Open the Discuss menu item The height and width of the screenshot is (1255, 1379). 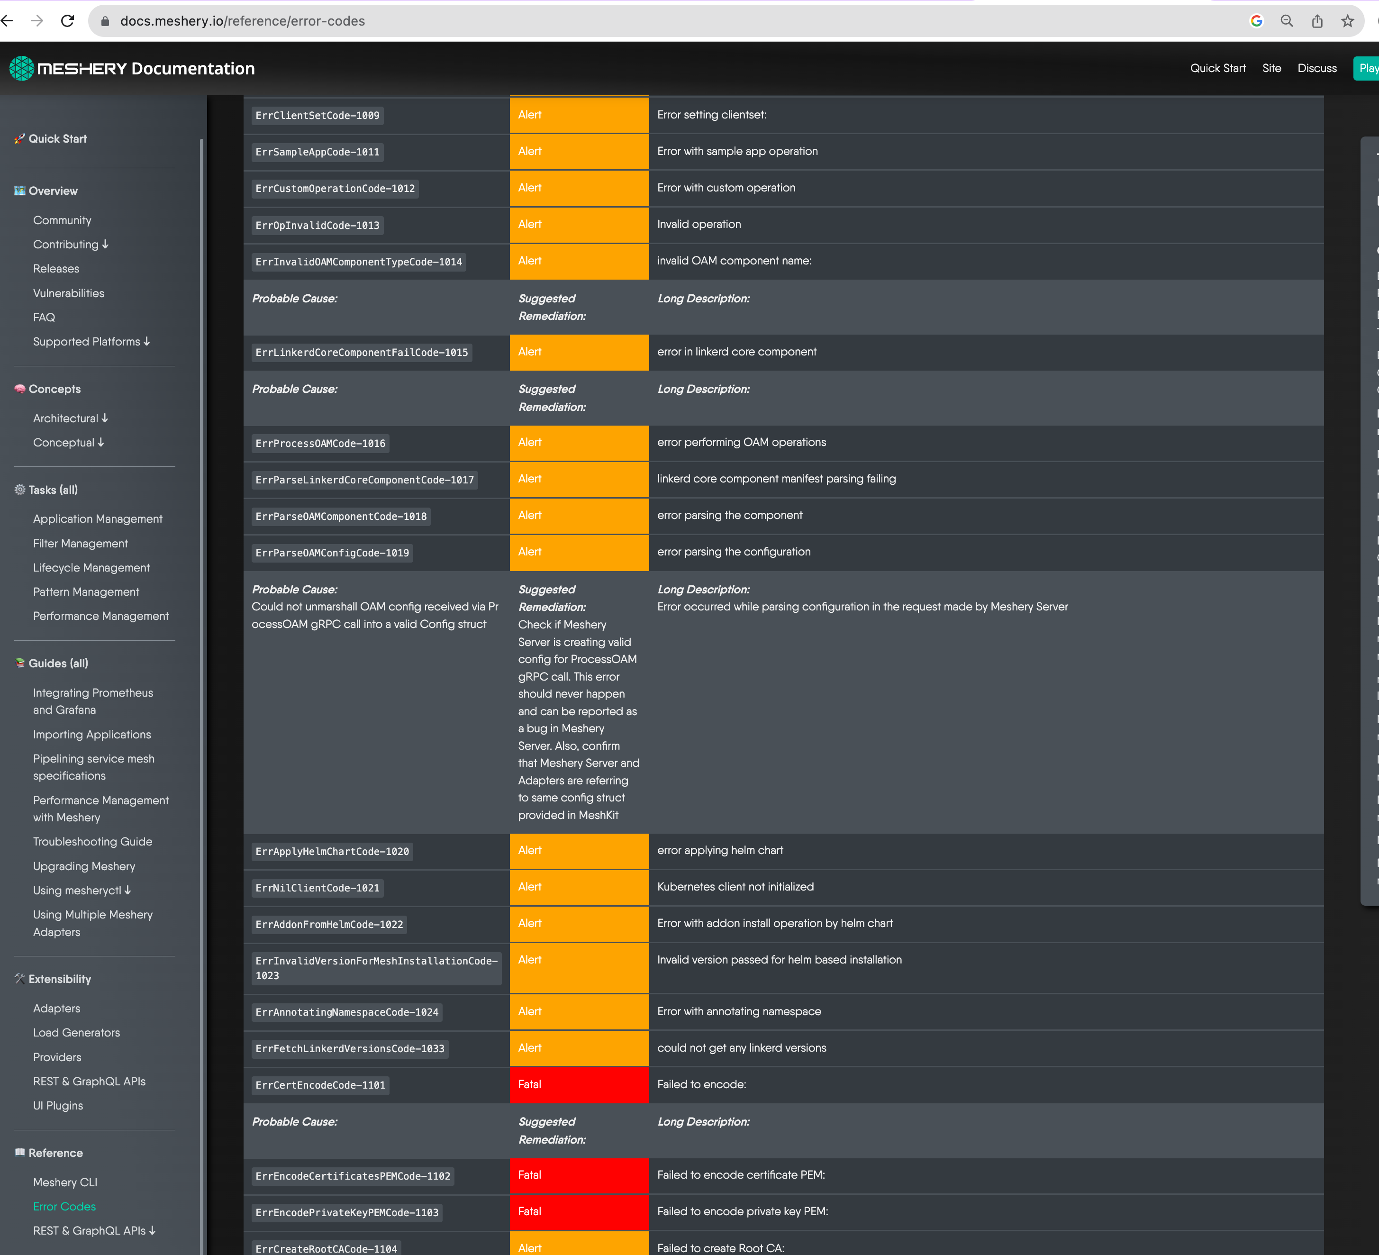tap(1317, 68)
